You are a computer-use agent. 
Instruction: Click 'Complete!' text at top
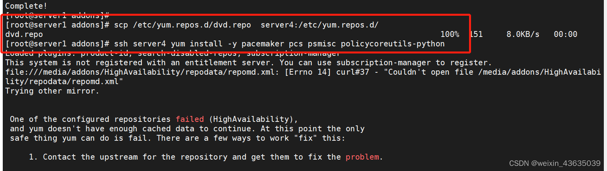(x=24, y=6)
